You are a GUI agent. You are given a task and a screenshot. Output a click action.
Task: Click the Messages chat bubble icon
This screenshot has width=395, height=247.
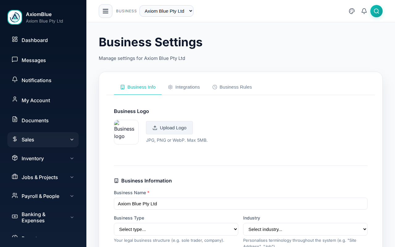click(15, 59)
